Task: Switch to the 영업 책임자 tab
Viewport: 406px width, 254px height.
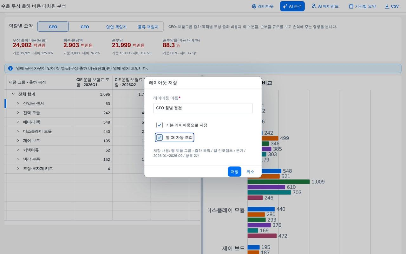Action: coord(116,27)
